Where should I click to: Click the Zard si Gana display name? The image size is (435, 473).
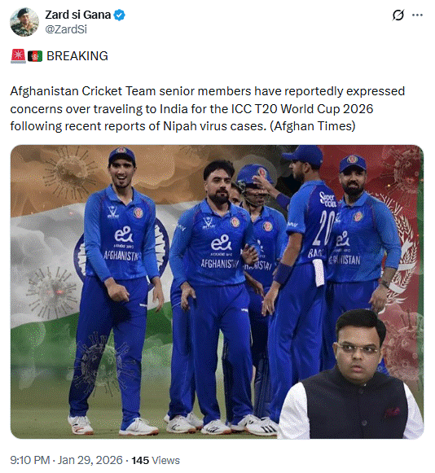(78, 15)
